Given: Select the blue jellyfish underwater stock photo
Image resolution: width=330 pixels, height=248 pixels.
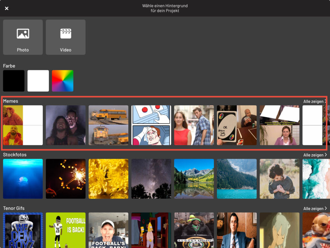Looking at the screenshot, I should tap(23, 179).
